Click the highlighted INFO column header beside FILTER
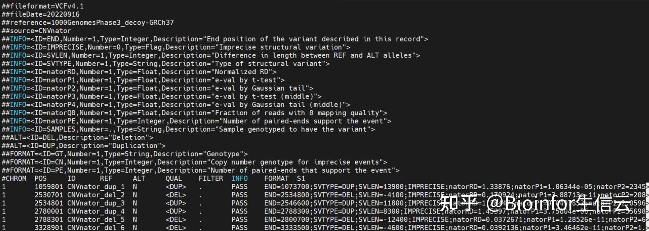649x231 pixels. (240, 178)
